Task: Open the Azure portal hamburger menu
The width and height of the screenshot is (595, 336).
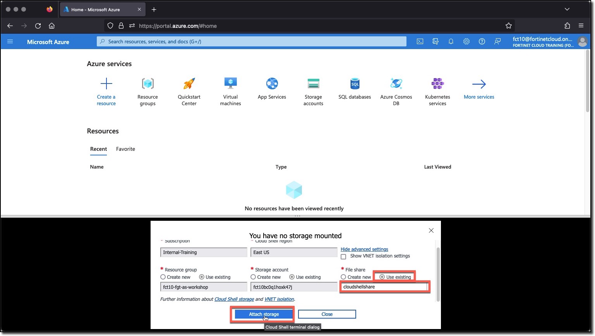Action: tap(10, 41)
